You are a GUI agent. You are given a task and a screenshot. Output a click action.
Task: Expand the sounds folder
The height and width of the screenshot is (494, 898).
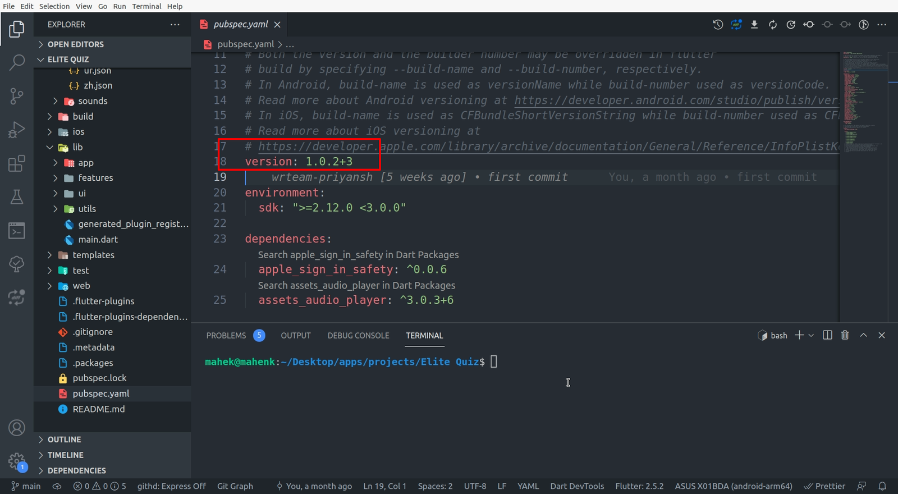[x=93, y=101]
